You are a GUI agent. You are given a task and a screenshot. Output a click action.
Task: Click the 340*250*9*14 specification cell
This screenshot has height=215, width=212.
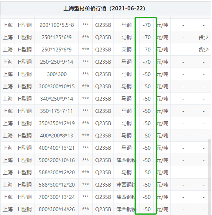[57, 99]
